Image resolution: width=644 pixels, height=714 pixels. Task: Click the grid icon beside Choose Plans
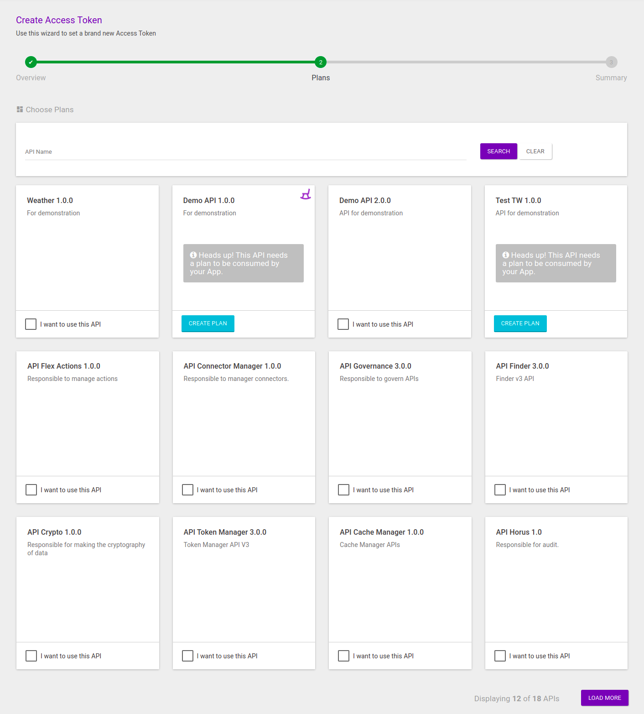tap(19, 109)
